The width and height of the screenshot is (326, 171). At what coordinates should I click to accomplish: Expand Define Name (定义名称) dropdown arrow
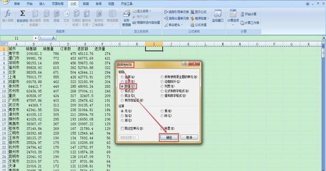coord(150,11)
